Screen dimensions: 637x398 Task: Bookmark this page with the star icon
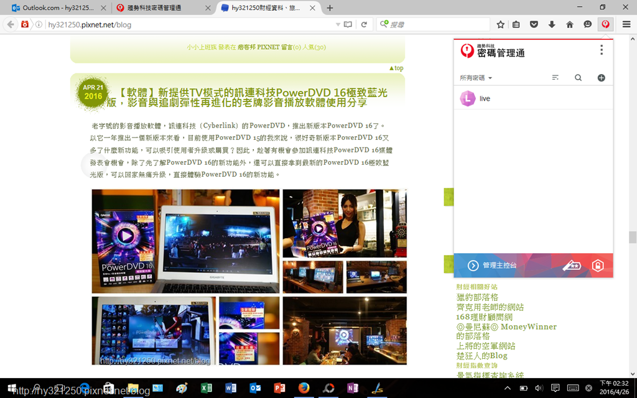(501, 24)
